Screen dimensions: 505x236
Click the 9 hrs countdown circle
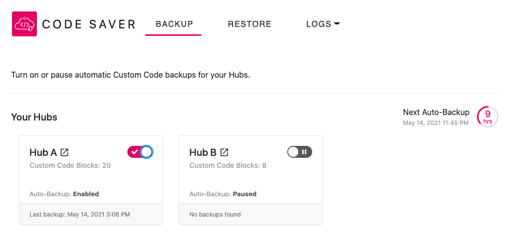pos(488,117)
